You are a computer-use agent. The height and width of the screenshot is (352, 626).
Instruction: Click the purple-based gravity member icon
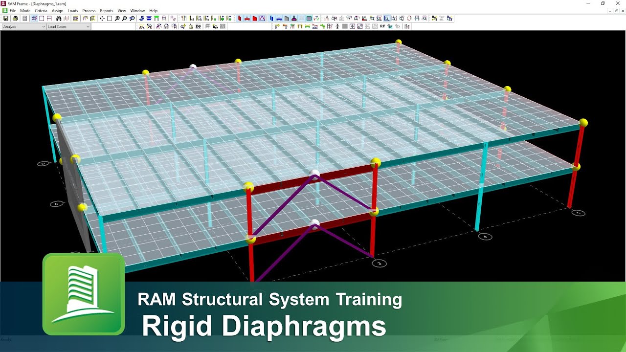(293, 19)
